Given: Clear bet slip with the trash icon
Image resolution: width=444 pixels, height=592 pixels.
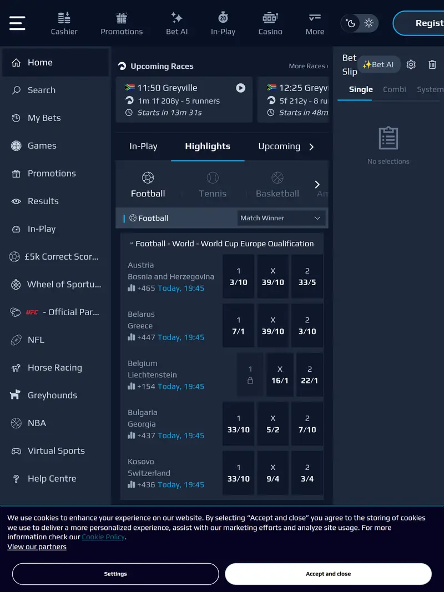Looking at the screenshot, I should pyautogui.click(x=432, y=64).
